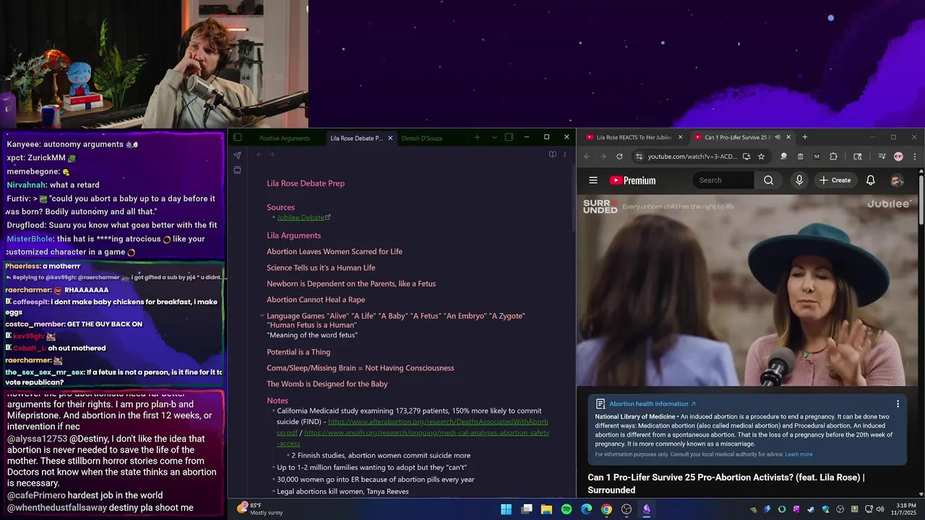Toggle Obsidian right sidebar icon
925x520 pixels.
click(509, 137)
